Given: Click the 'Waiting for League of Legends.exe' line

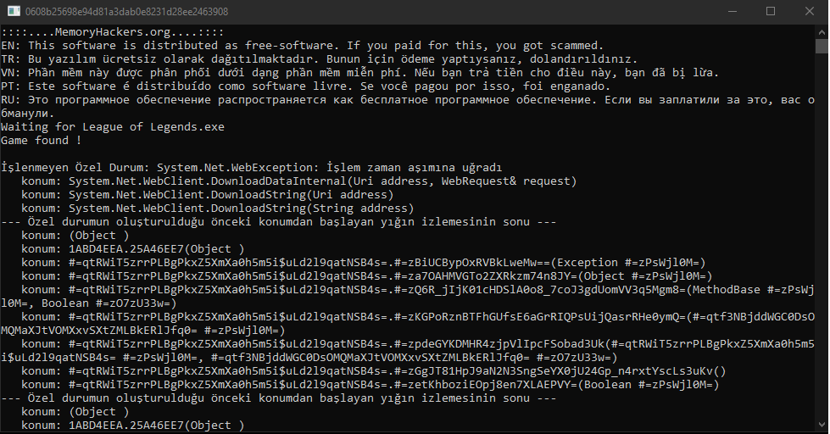Looking at the screenshot, I should coord(112,127).
